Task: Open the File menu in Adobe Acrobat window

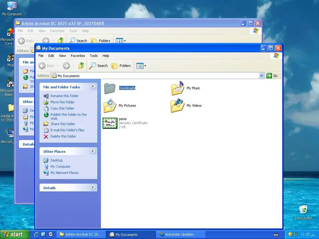Action: tap(20, 31)
